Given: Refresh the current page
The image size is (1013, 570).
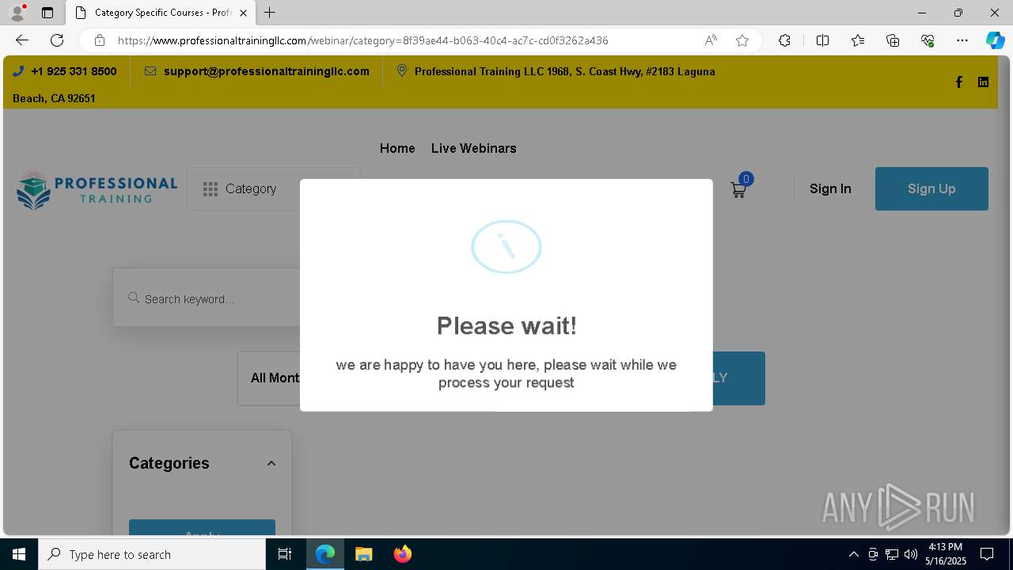Looking at the screenshot, I should [57, 40].
